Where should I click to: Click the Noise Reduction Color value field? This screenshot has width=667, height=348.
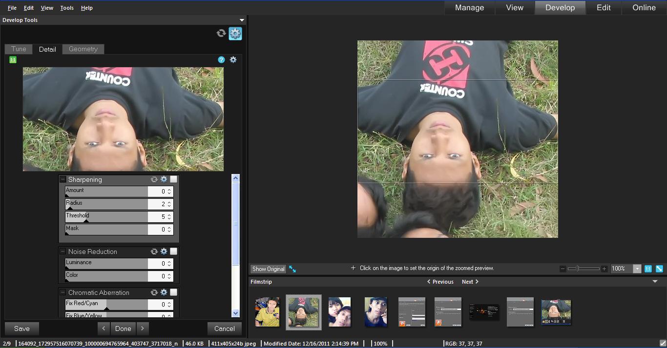point(160,276)
